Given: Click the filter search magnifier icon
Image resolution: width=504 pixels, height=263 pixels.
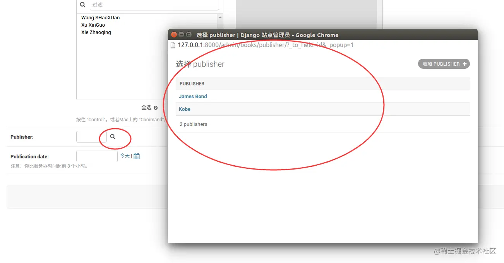Looking at the screenshot, I should (82, 5).
